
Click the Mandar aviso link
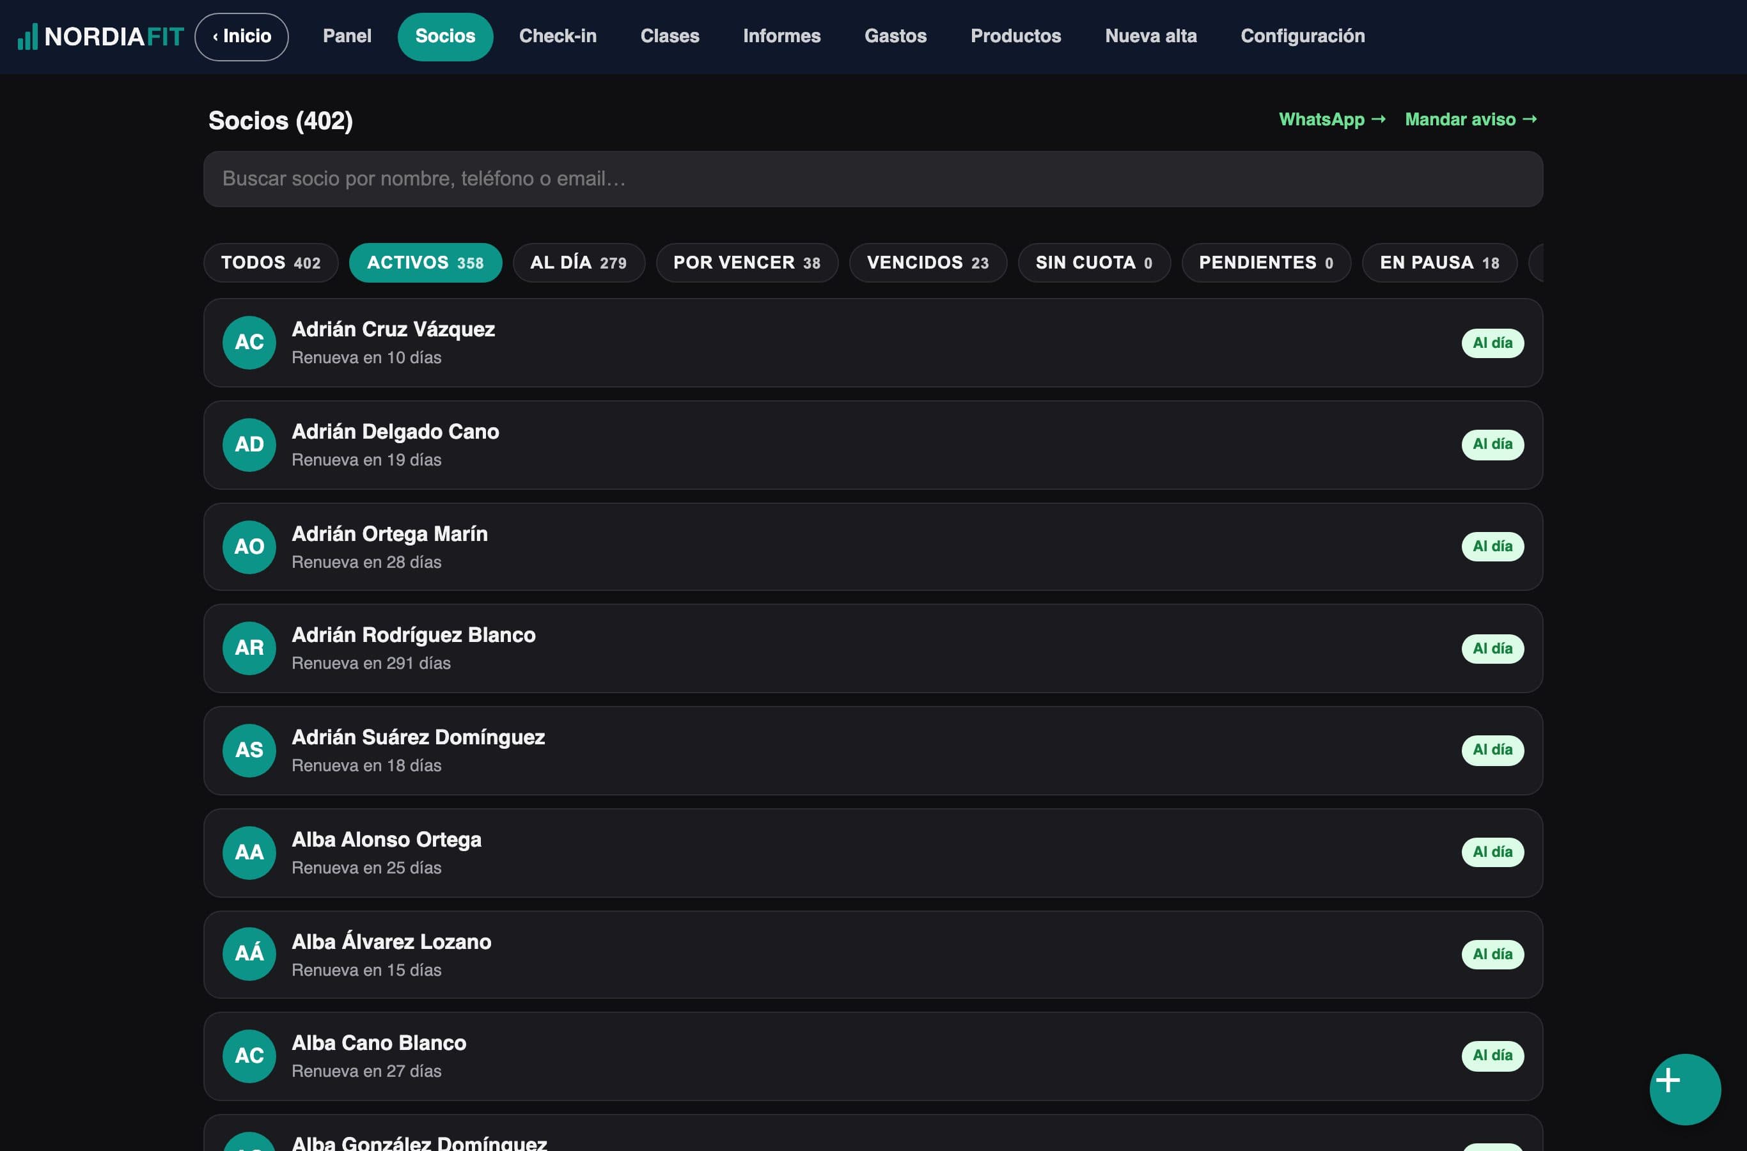tap(1470, 120)
